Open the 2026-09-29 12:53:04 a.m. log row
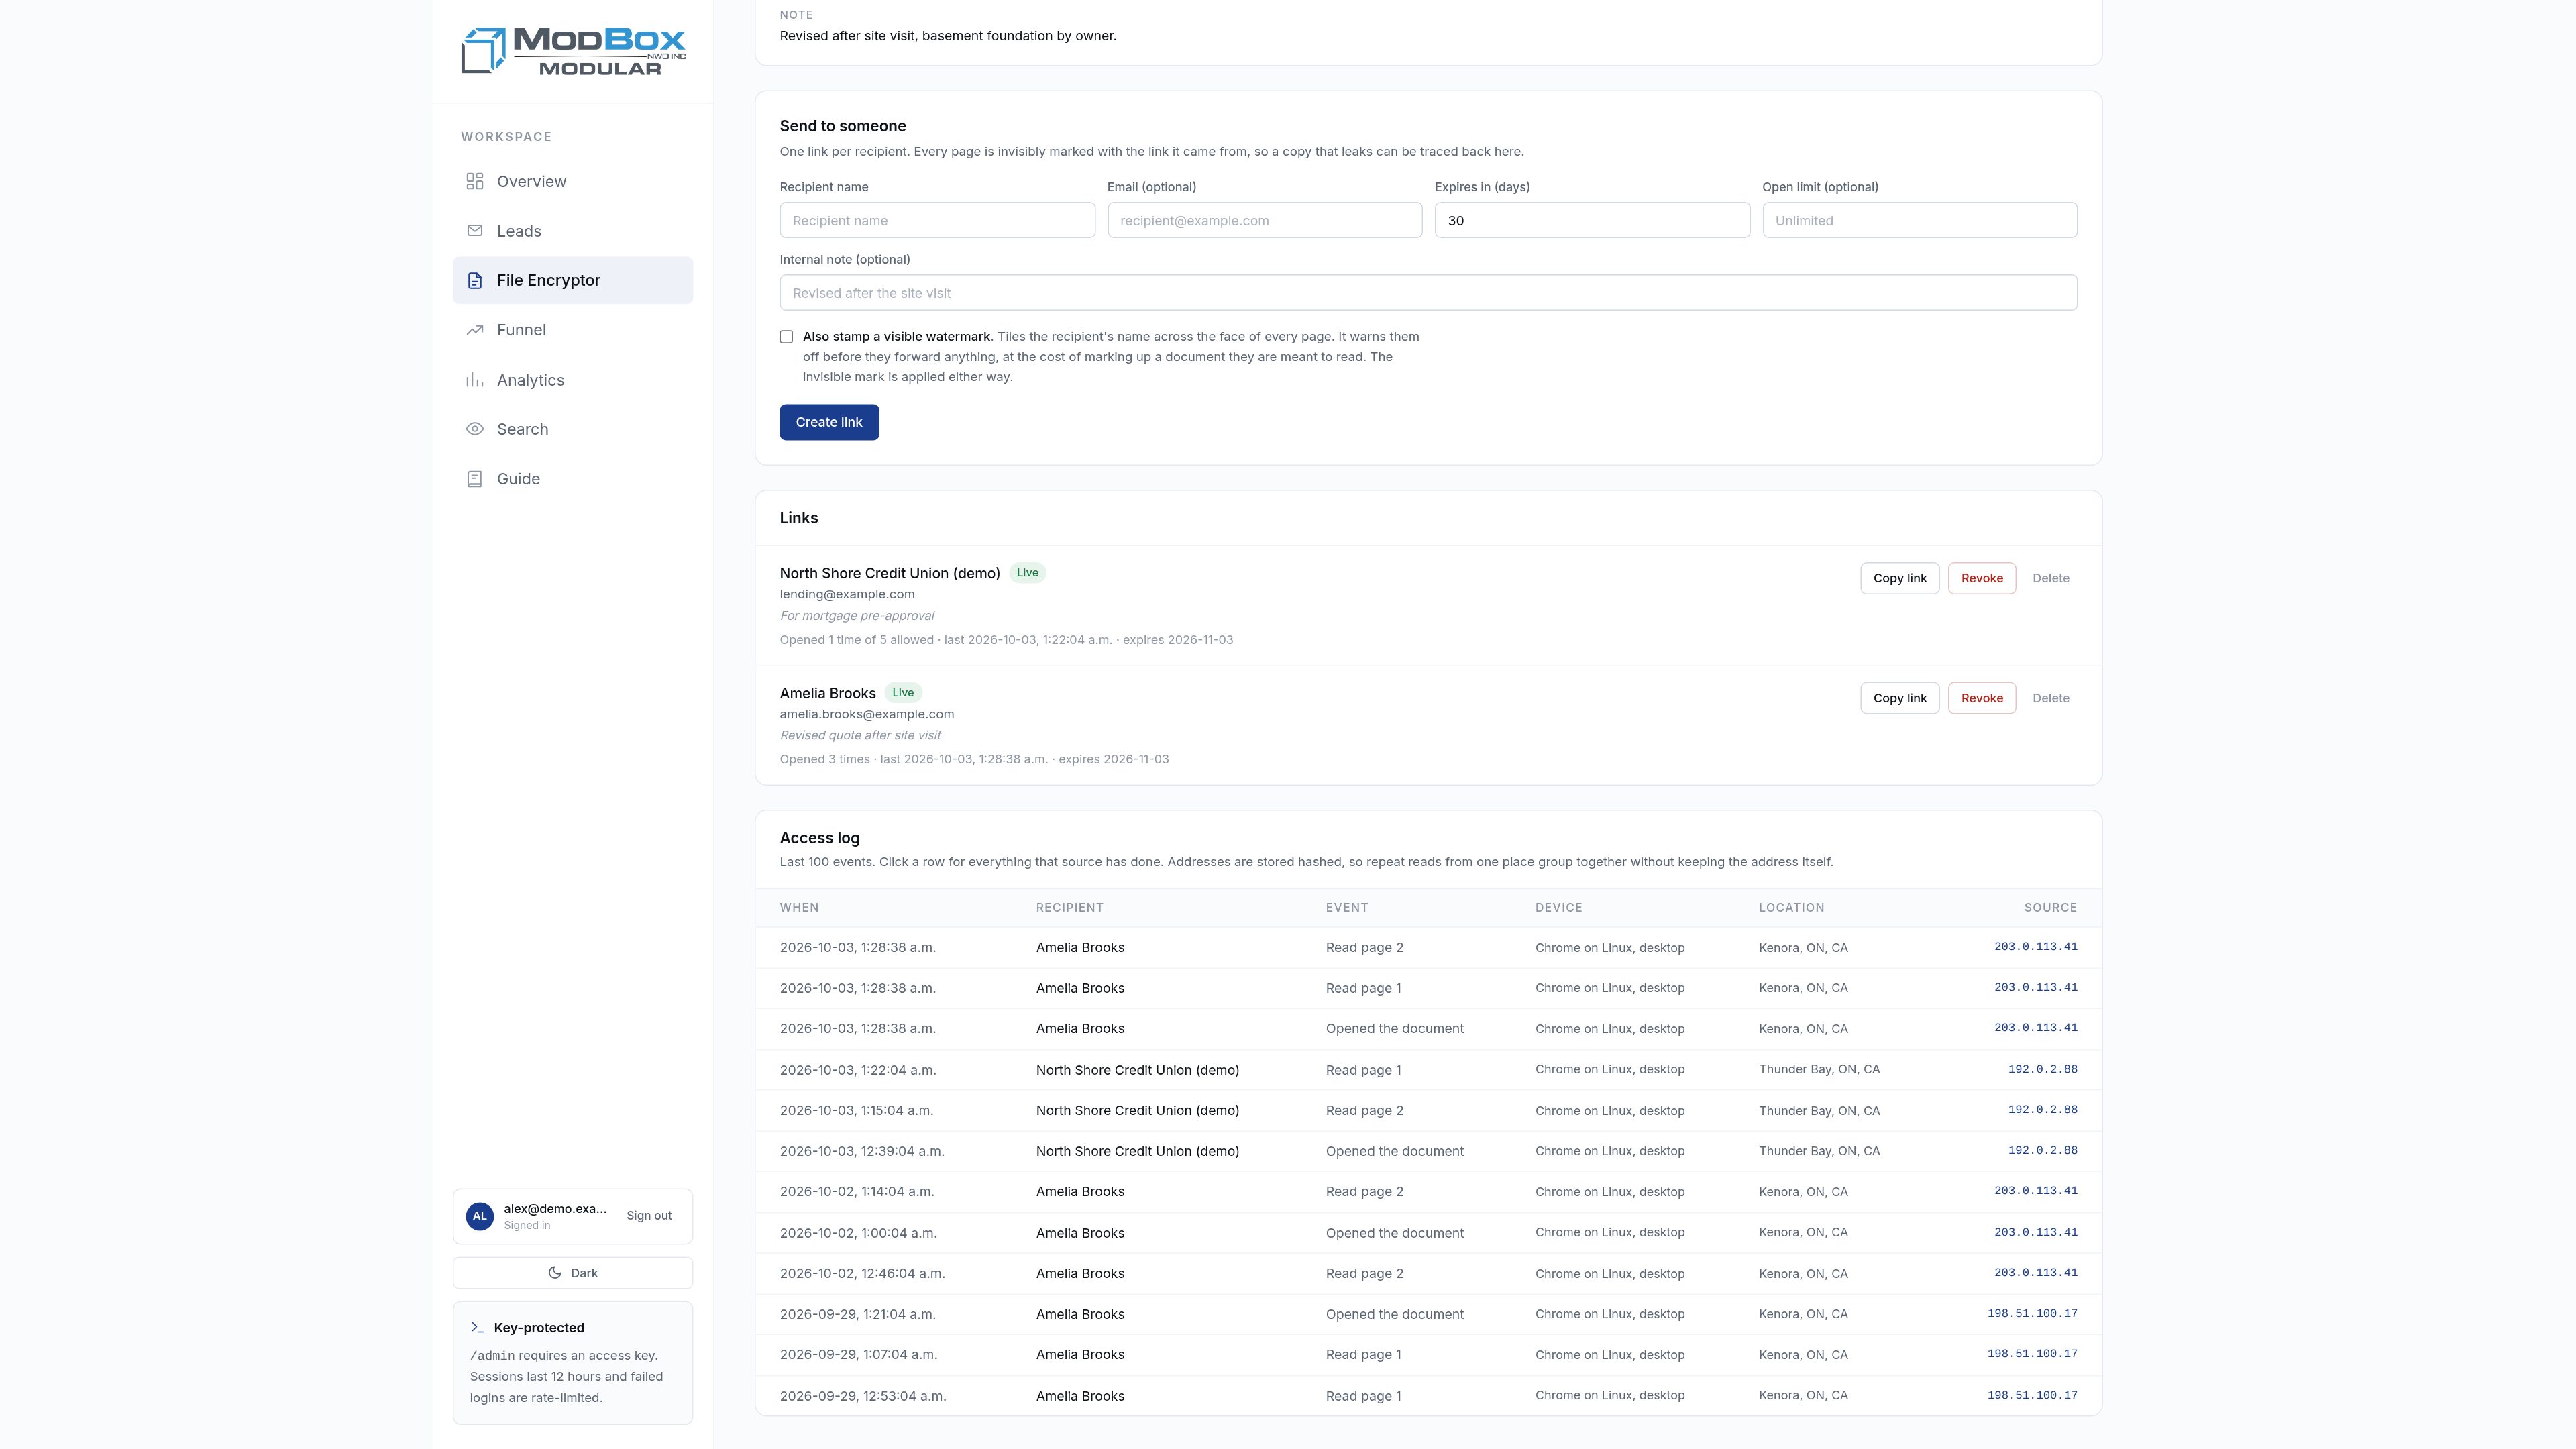 pyautogui.click(x=1428, y=1396)
